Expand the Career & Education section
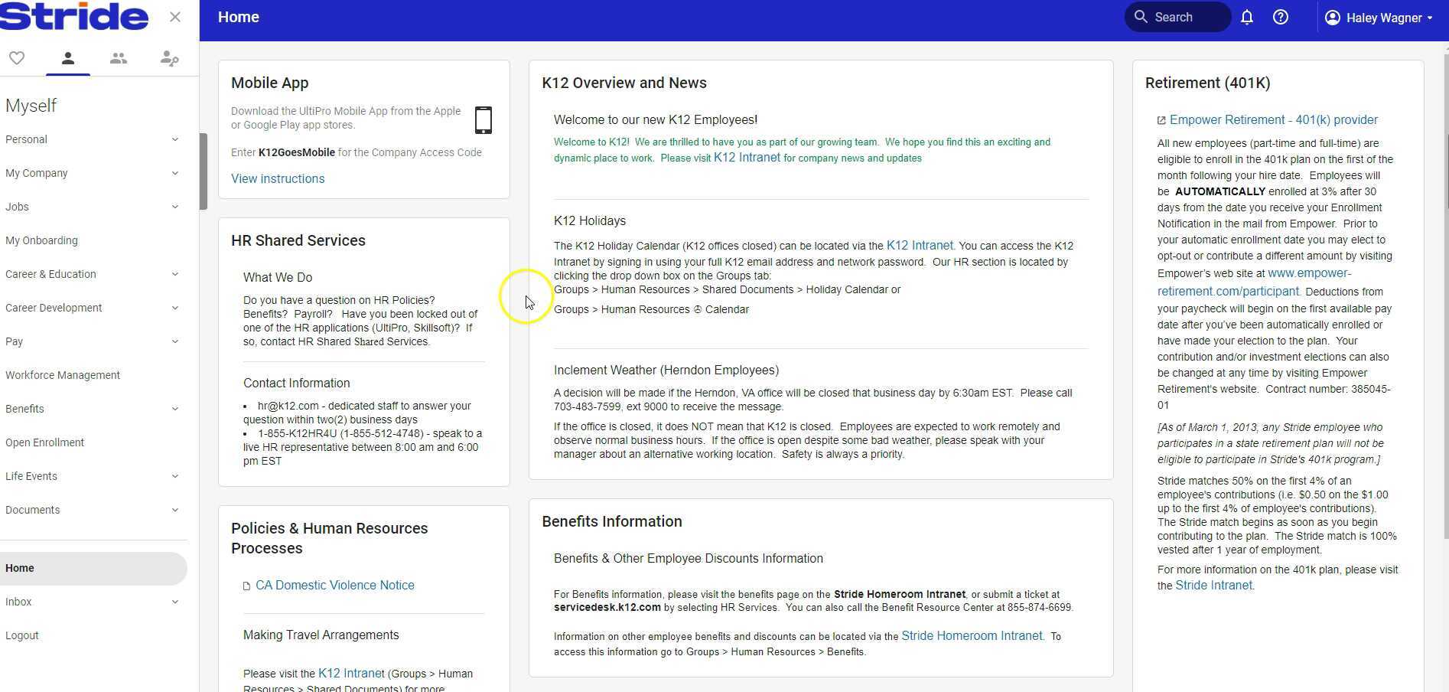The width and height of the screenshot is (1449, 692). [x=92, y=274]
